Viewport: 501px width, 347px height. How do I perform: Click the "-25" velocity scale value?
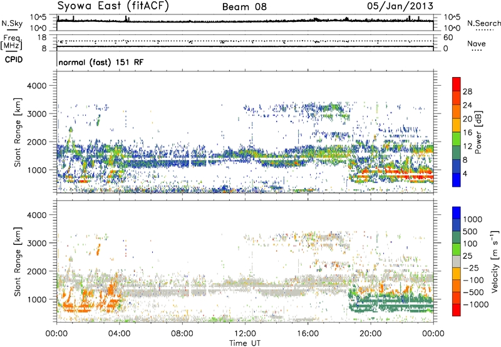pyautogui.click(x=471, y=268)
